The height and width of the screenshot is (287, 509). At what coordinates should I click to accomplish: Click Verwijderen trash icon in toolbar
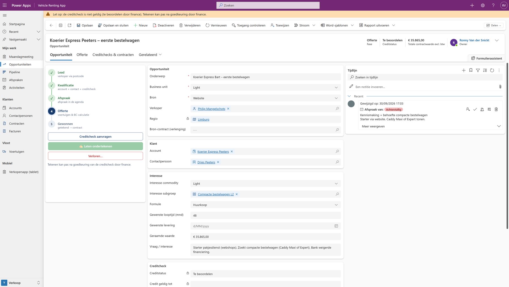(181, 25)
